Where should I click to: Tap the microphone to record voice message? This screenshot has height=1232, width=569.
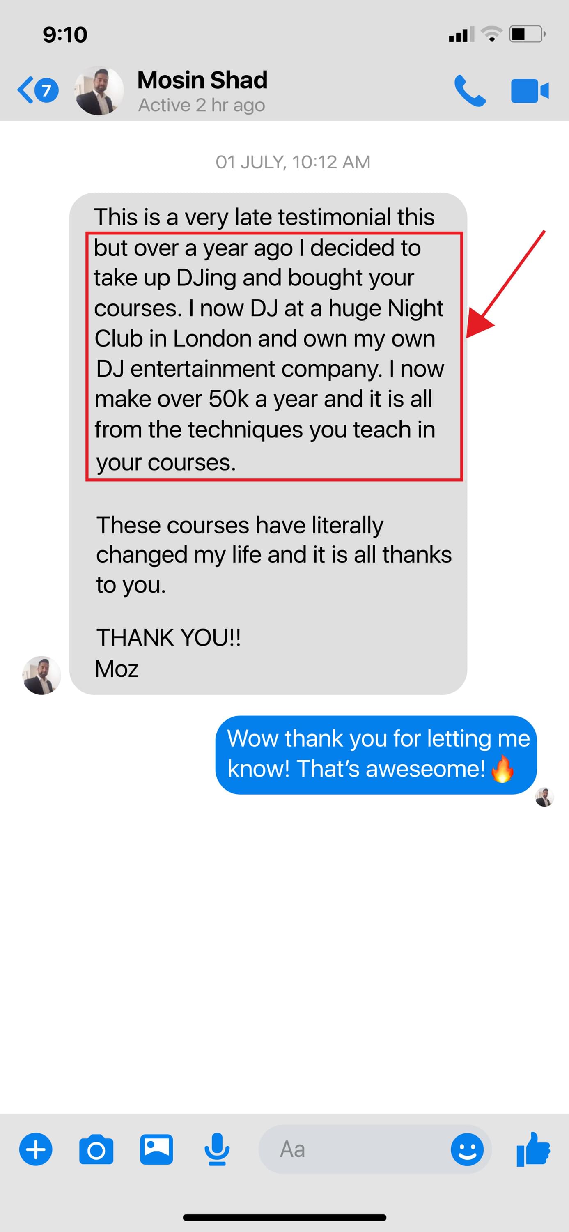coord(217,1149)
